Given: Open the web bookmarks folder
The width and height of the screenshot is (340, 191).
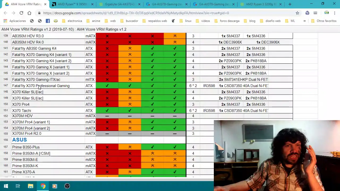Looking at the screenshot, I should coord(110,21).
